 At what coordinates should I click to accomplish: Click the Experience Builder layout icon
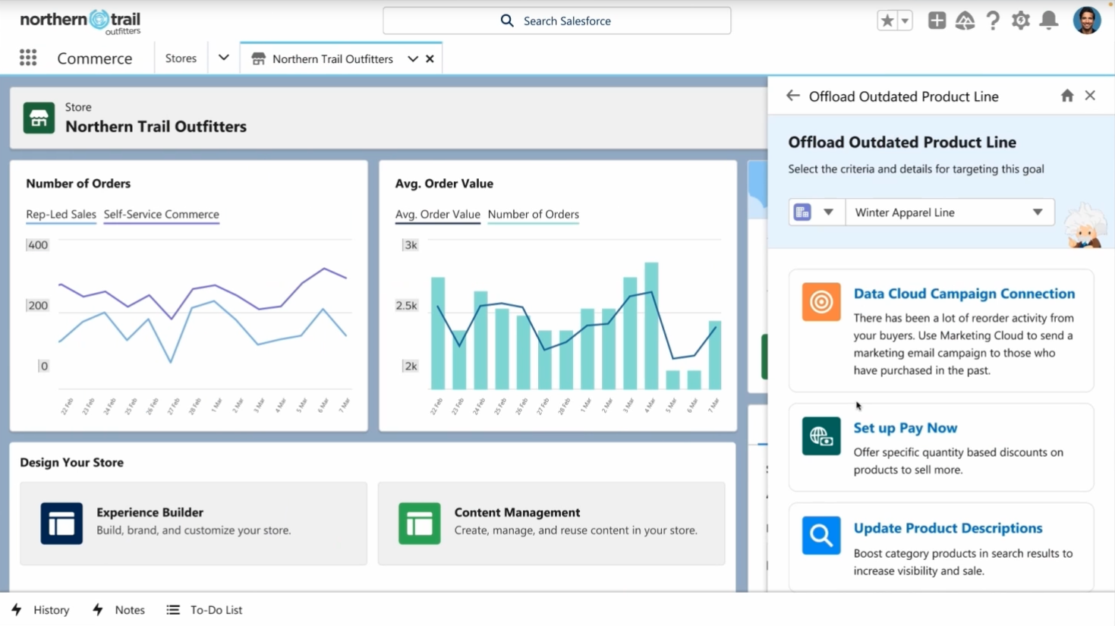[61, 523]
